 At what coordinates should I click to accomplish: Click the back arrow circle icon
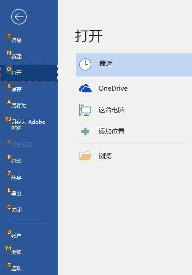[x=19, y=17]
